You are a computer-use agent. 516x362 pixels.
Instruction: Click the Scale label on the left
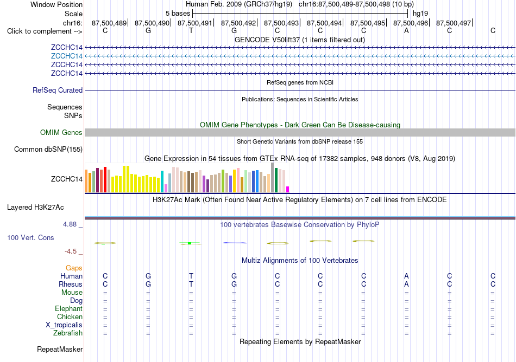(74, 14)
